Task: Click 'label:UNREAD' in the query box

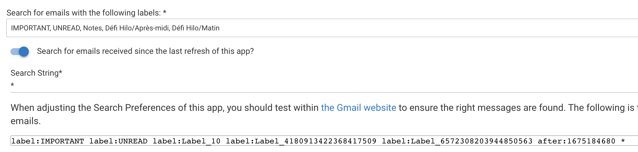Action: point(118,141)
